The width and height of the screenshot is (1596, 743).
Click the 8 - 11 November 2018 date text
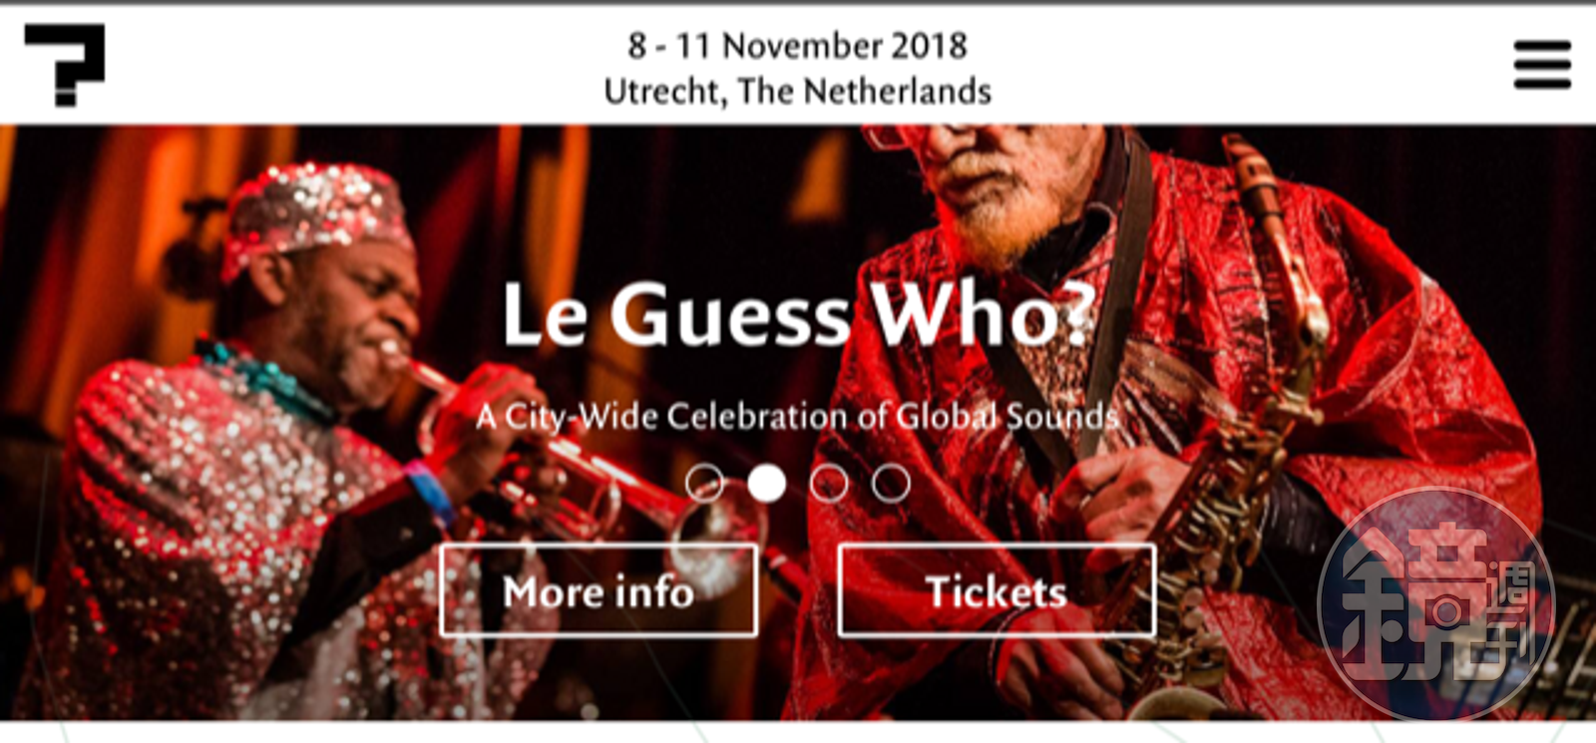point(797,45)
